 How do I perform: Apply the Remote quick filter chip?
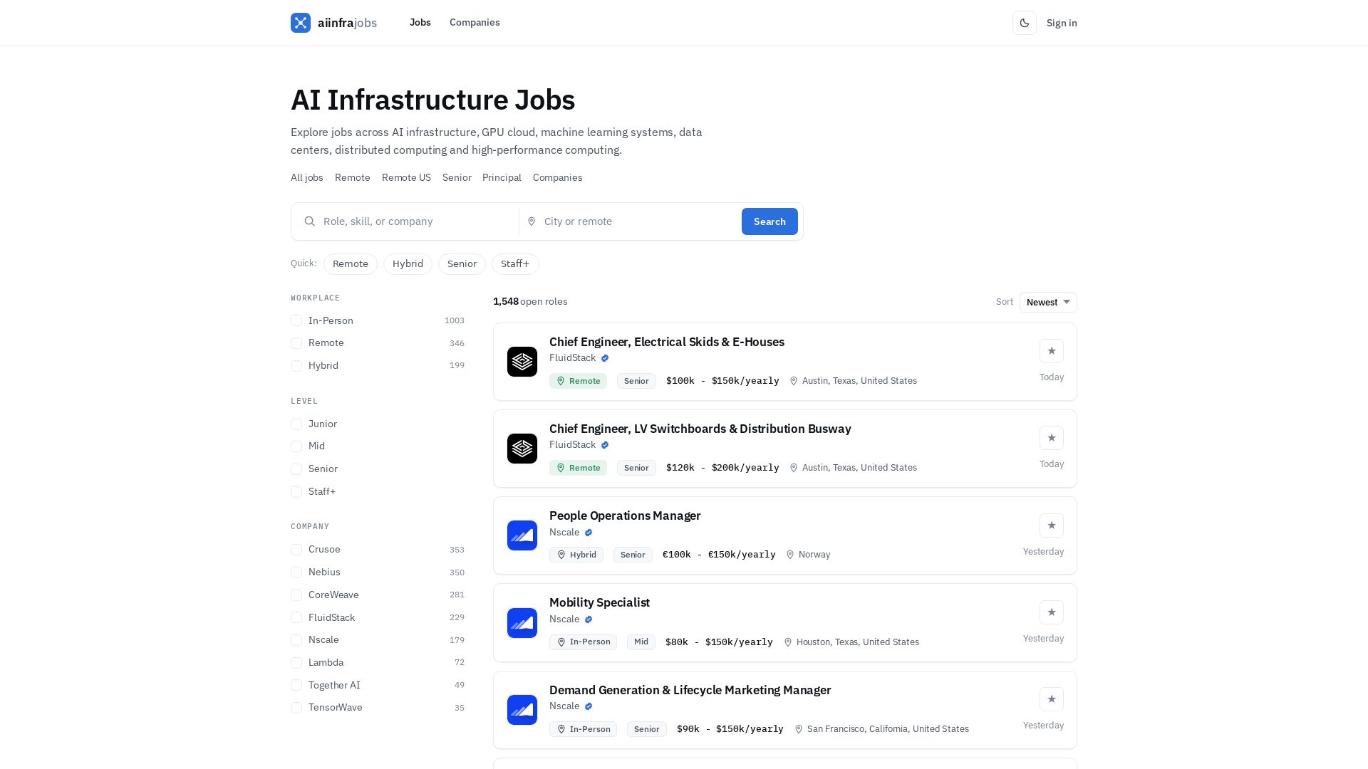click(351, 264)
